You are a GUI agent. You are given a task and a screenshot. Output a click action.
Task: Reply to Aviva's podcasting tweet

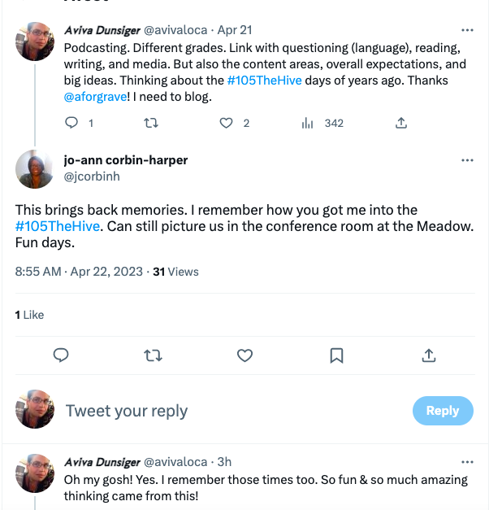(72, 123)
